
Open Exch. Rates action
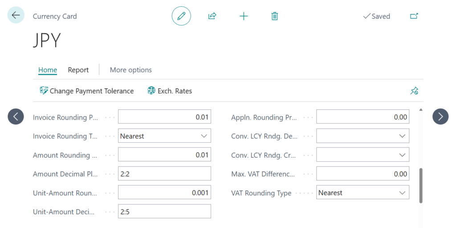[170, 91]
